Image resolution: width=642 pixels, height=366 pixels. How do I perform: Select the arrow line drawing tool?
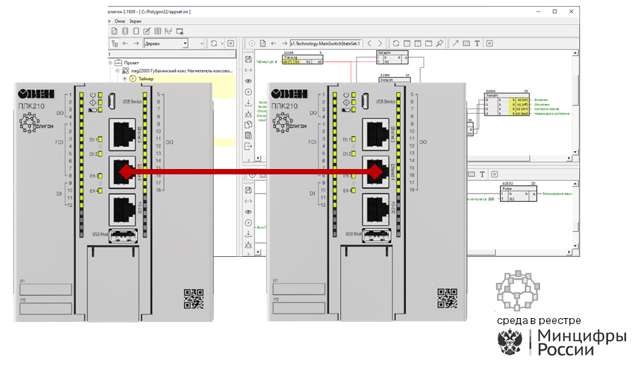coord(456,43)
